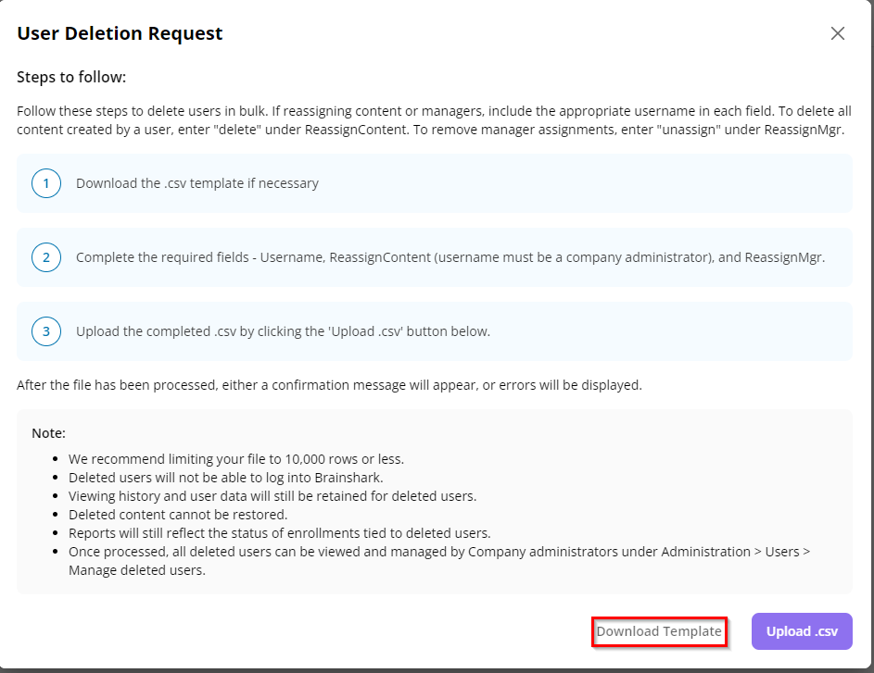Viewport: 874px width, 673px height.
Task: Click the 'Complete the required fields' step text
Action: (x=450, y=257)
